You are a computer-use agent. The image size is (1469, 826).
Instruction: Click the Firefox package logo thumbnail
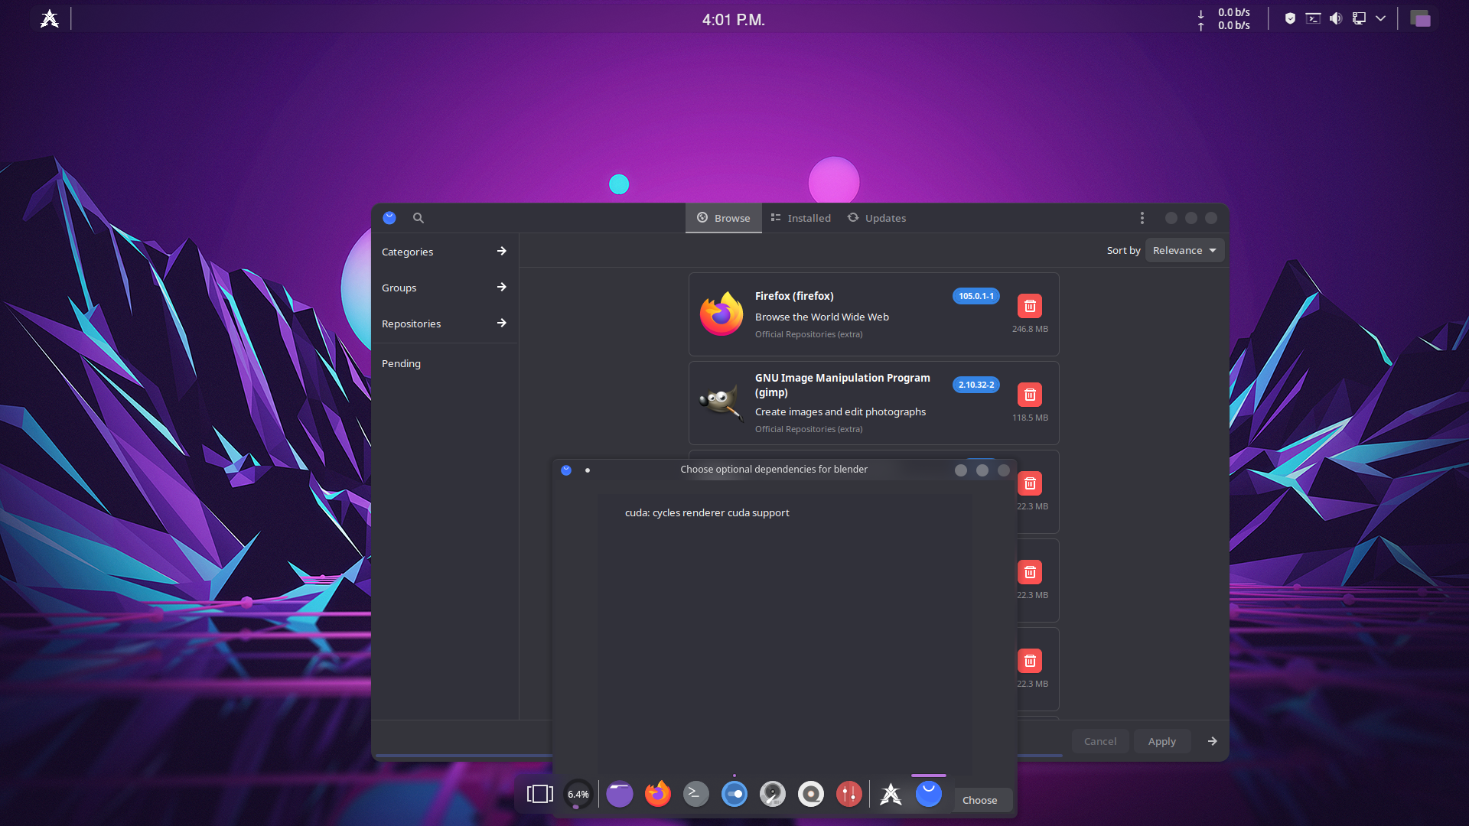(721, 314)
